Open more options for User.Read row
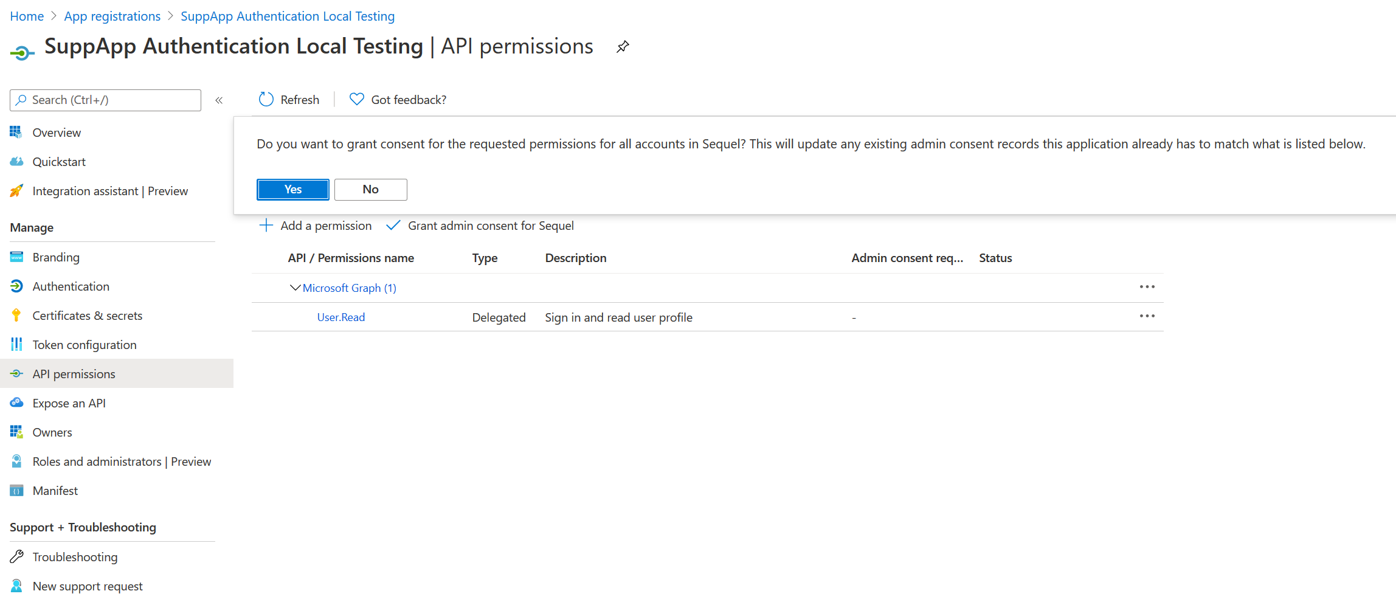Viewport: 1396px width, 605px height. click(1147, 316)
